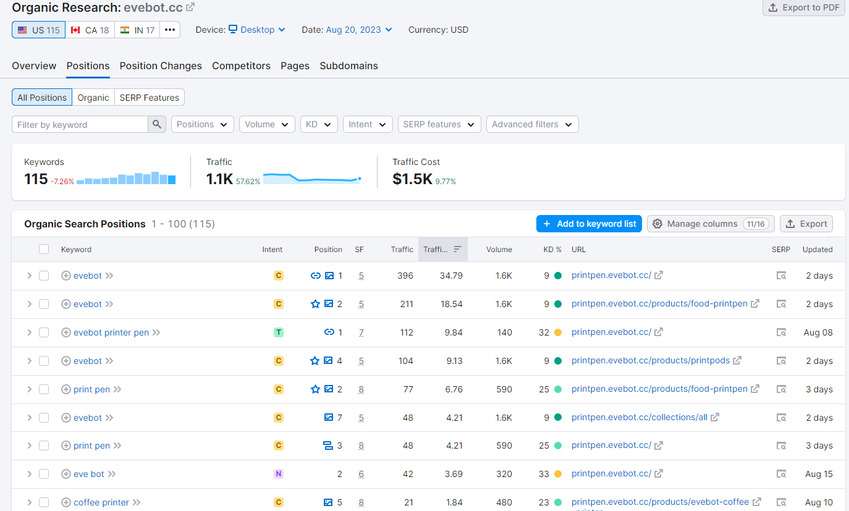This screenshot has width=849, height=511.
Task: Open the Date Aug 20, 2023 dropdown
Action: pos(359,30)
